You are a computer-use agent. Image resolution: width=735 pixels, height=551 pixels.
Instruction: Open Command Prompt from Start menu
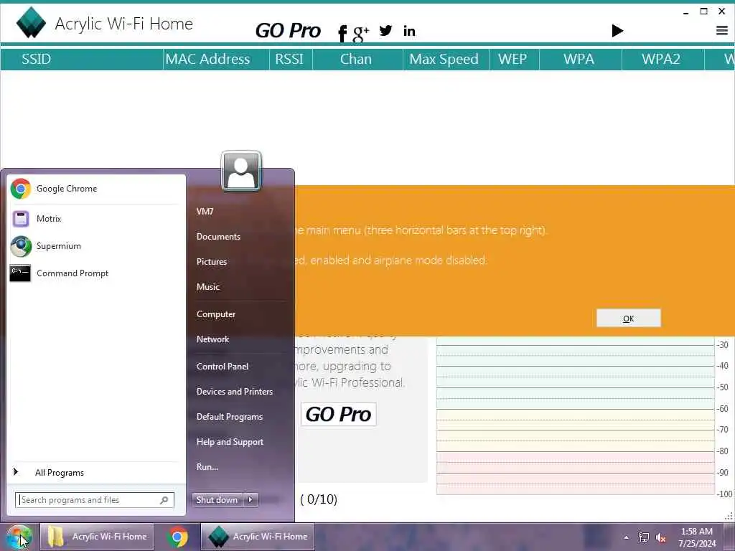point(97,273)
